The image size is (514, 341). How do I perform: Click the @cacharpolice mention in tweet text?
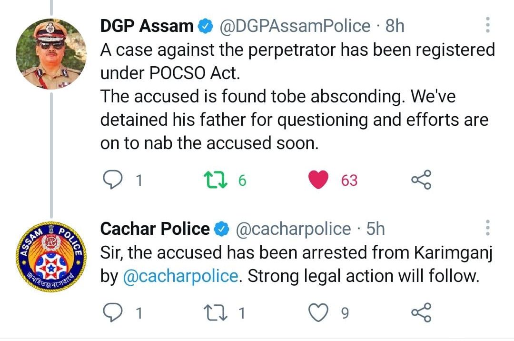click(x=180, y=276)
